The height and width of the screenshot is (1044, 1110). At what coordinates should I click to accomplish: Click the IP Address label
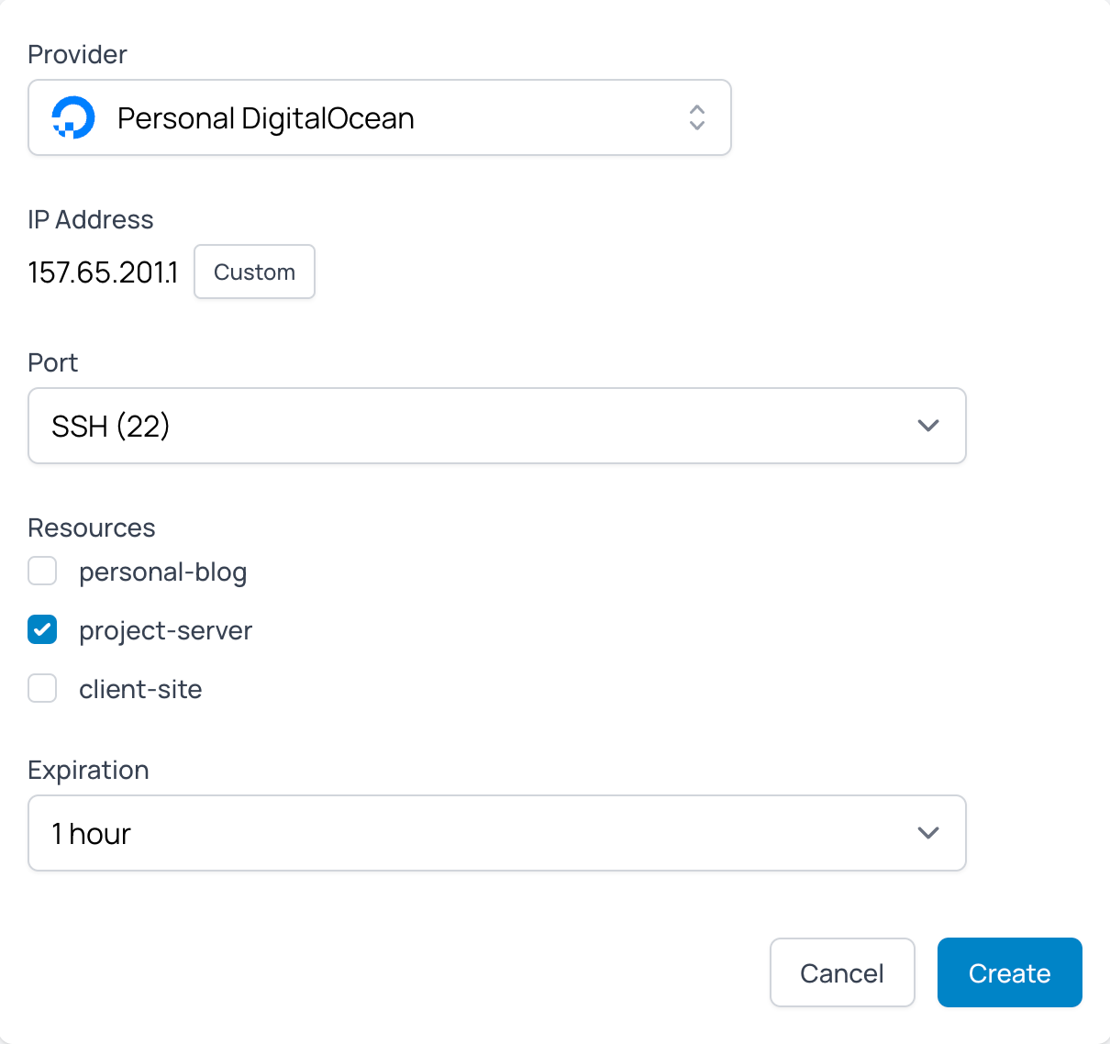(91, 219)
